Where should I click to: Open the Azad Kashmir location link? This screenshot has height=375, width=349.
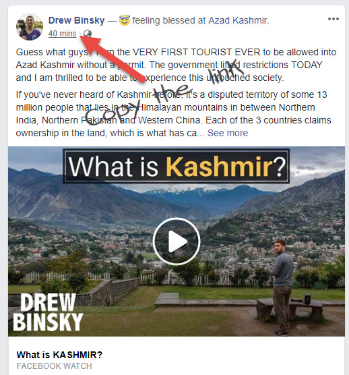coord(237,20)
